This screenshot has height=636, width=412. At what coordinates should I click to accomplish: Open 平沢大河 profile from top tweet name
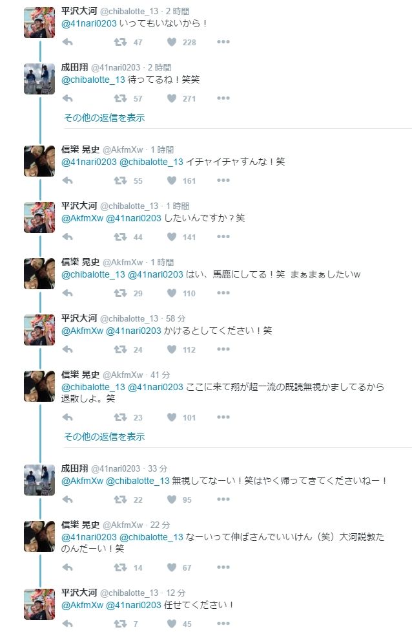click(79, 11)
